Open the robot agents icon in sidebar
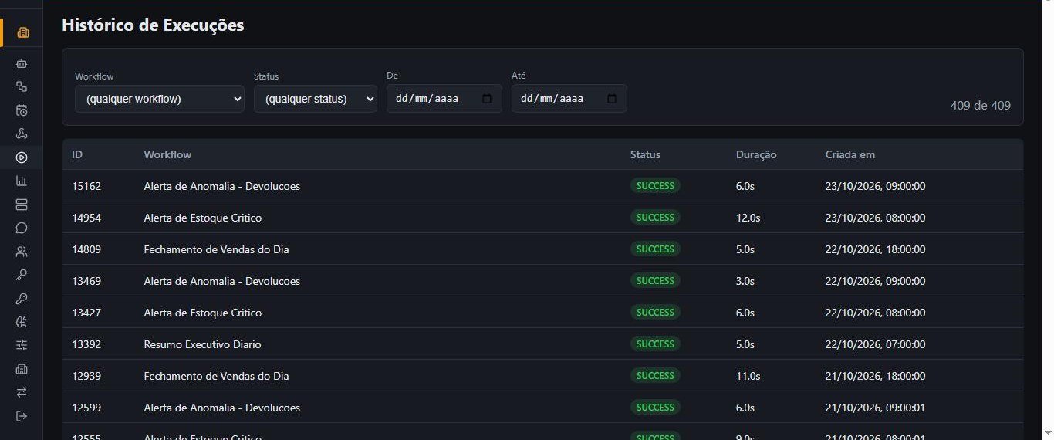The image size is (1054, 440). tap(22, 63)
